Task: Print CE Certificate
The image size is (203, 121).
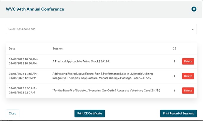Action: pyautogui.click(x=90, y=113)
